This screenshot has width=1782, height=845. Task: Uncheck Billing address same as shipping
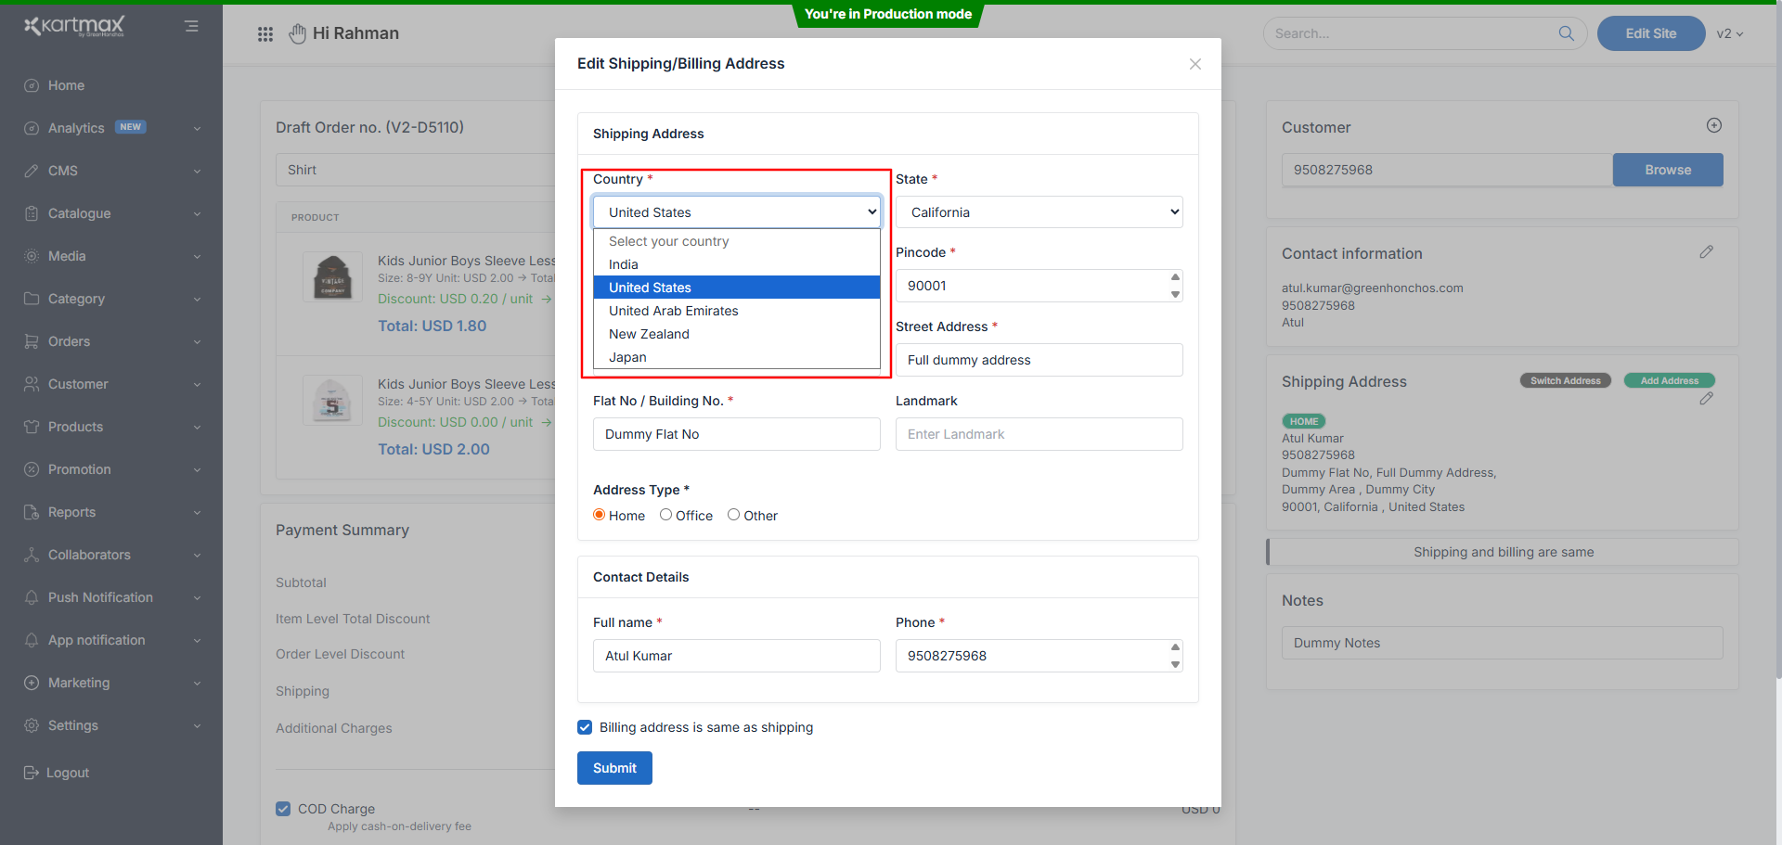pos(585,727)
